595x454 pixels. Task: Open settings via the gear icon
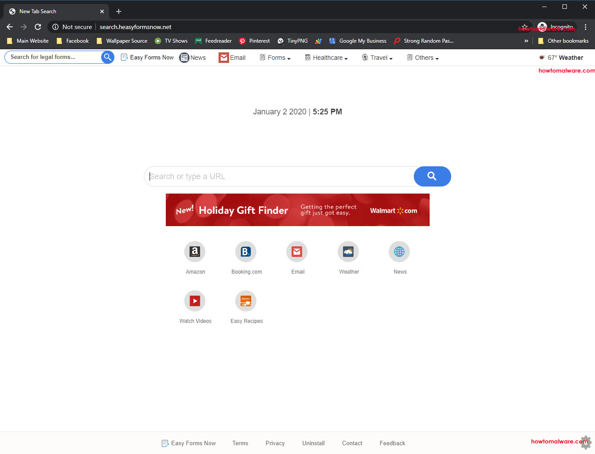585,442
